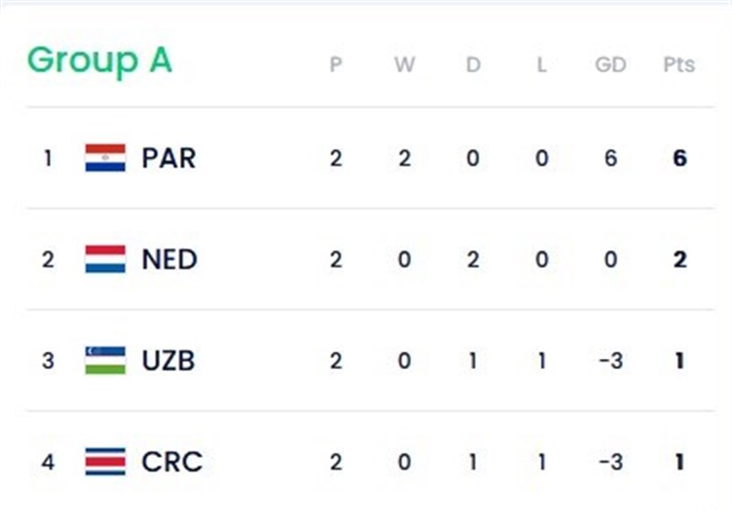This screenshot has width=732, height=510.
Task: Click the W column header
Action: (404, 65)
